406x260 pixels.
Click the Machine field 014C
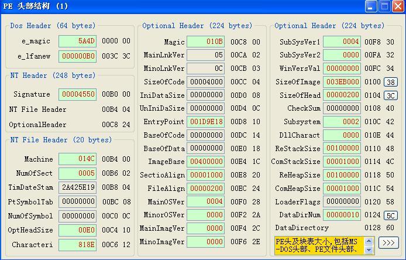point(77,159)
